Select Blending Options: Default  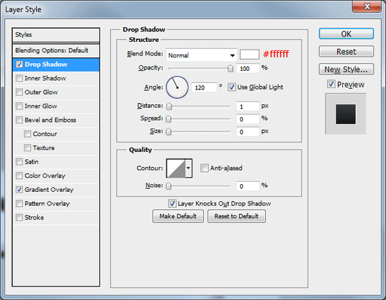(56, 50)
